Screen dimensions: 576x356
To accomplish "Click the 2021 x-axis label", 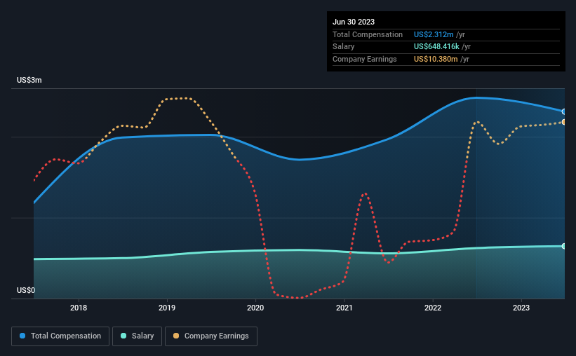I will click(x=344, y=308).
